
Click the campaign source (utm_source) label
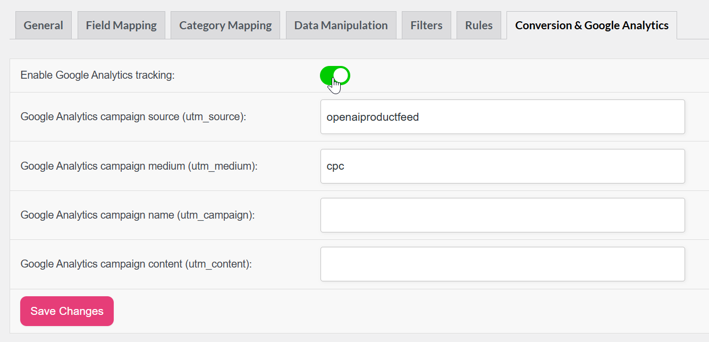(133, 117)
